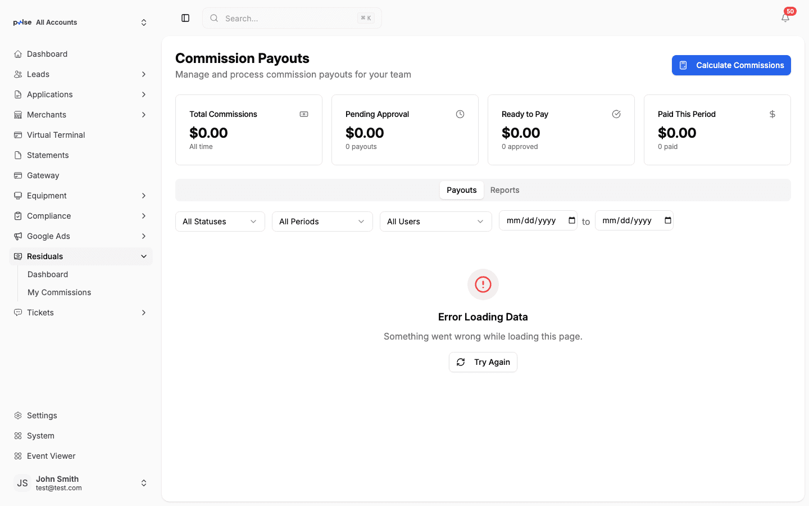Collapse the Residuals section chevron
809x506 pixels.
click(x=144, y=256)
